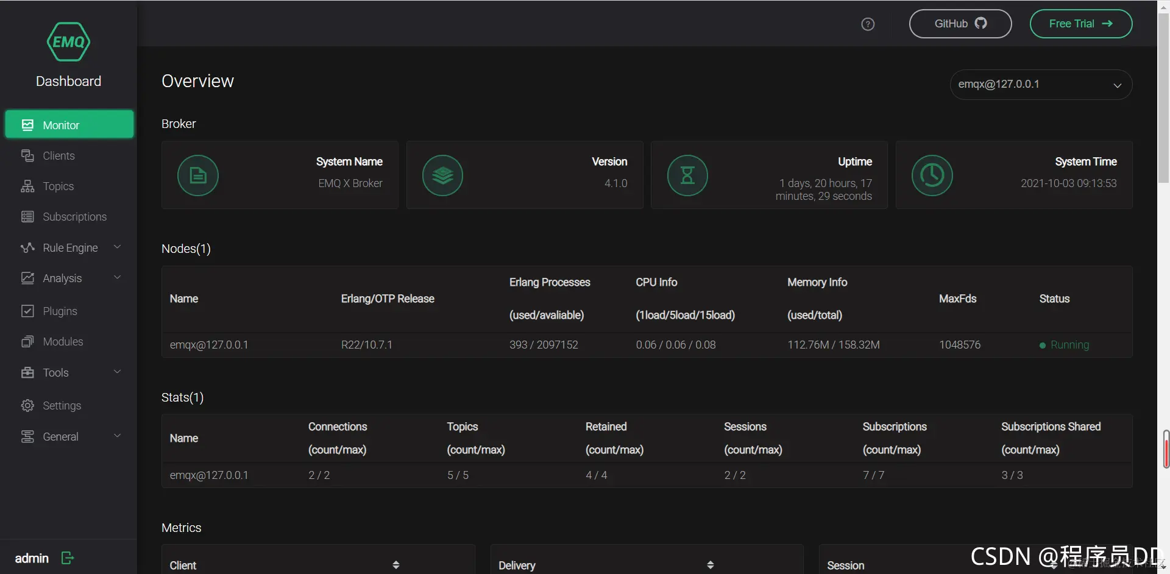The width and height of the screenshot is (1170, 574).
Task: Click the Dashboard title under the logo
Action: coord(69,81)
